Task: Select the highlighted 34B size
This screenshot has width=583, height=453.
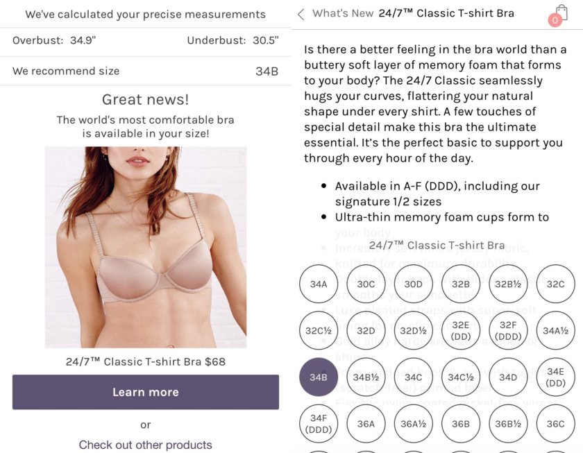Action: 319,377
